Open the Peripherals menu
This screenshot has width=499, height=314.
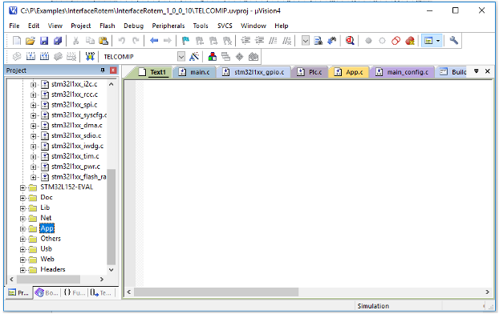pos(168,26)
